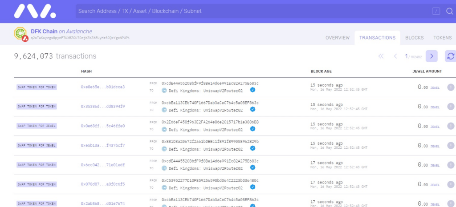Focus the Search Address / TX field

click(x=253, y=11)
